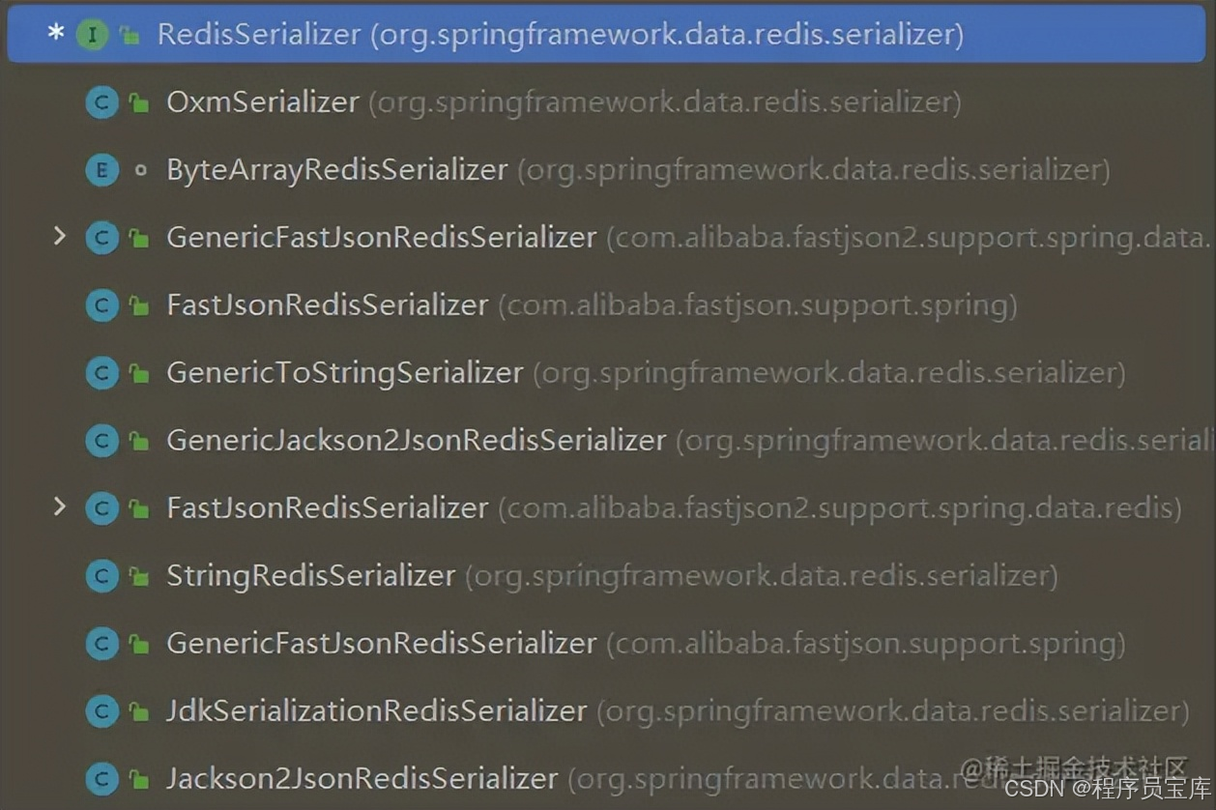Click the exception class icon beside ByteArrayRedisSerializer

pos(102,169)
